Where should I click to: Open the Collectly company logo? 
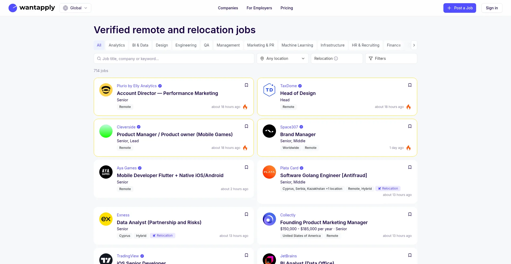(269, 219)
